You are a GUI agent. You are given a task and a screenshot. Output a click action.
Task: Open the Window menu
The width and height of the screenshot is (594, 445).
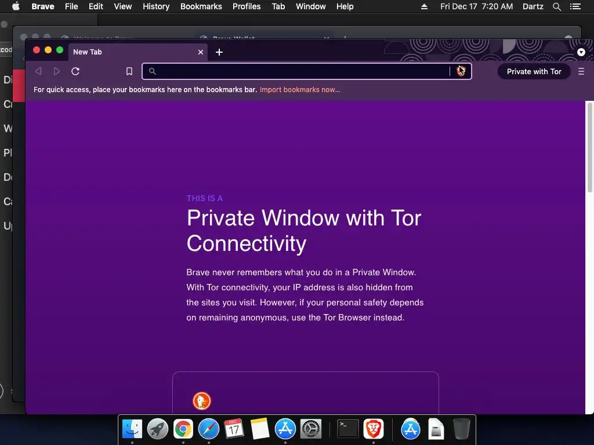(311, 6)
